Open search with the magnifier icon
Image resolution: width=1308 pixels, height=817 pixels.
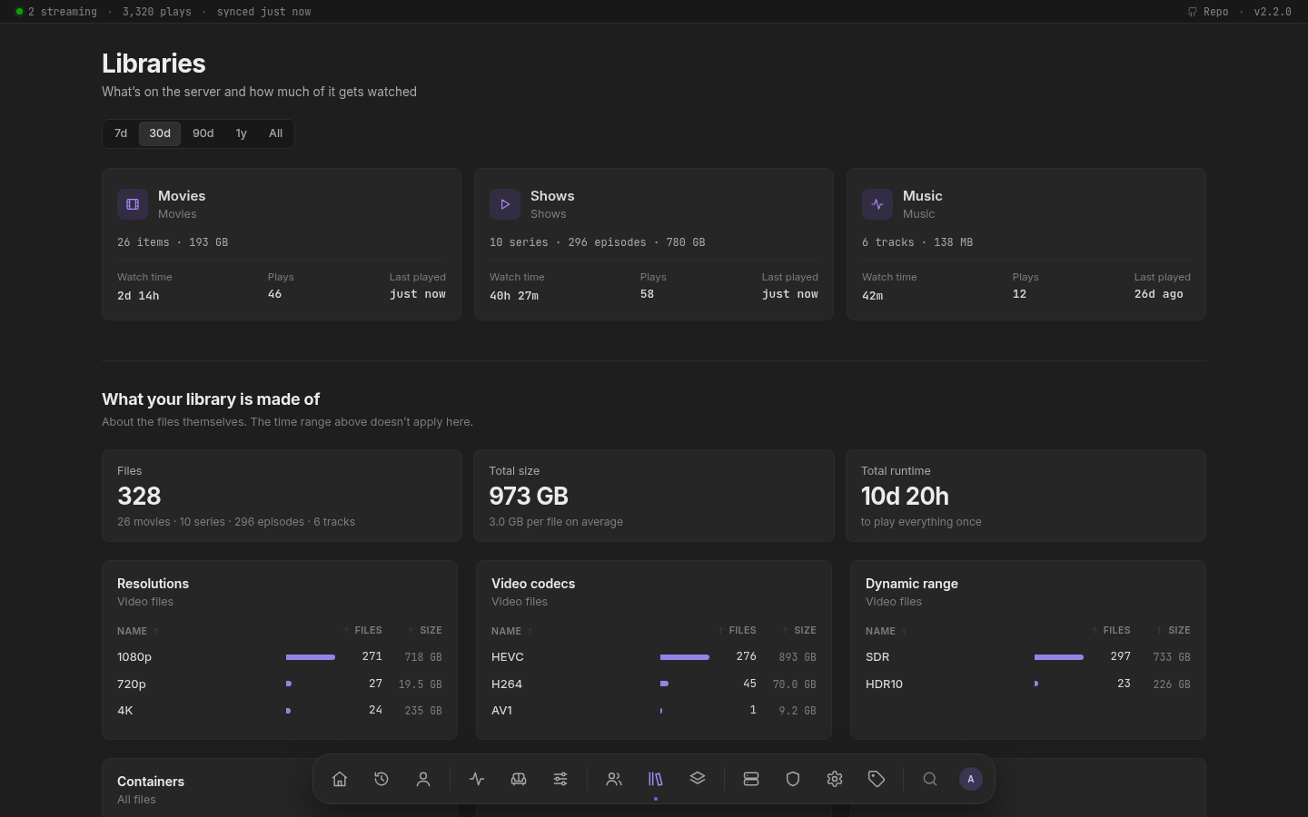pos(930,779)
